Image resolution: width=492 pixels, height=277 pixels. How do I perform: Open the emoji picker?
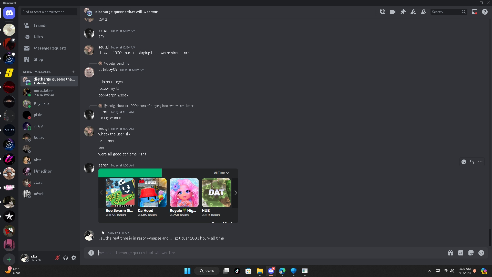(x=481, y=253)
